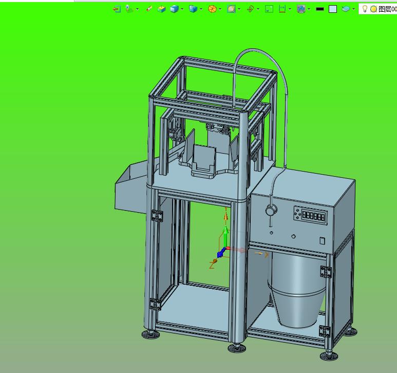This screenshot has height=373, width=397.
Task: Click the green square frame icon
Action: 269,9
